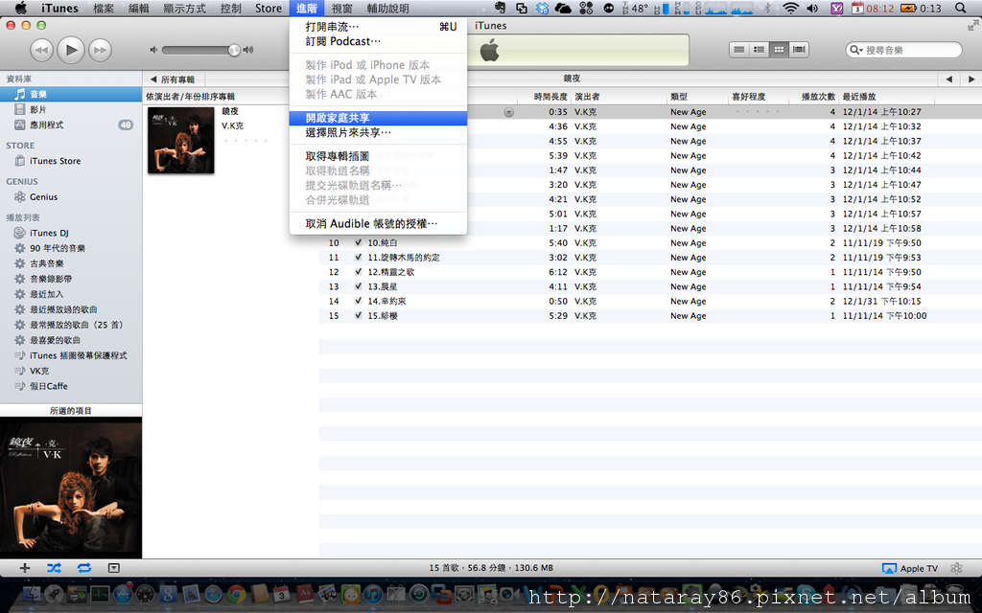Click the Genius atom icon in status bar
This screenshot has height=613, width=982.
coord(956,568)
